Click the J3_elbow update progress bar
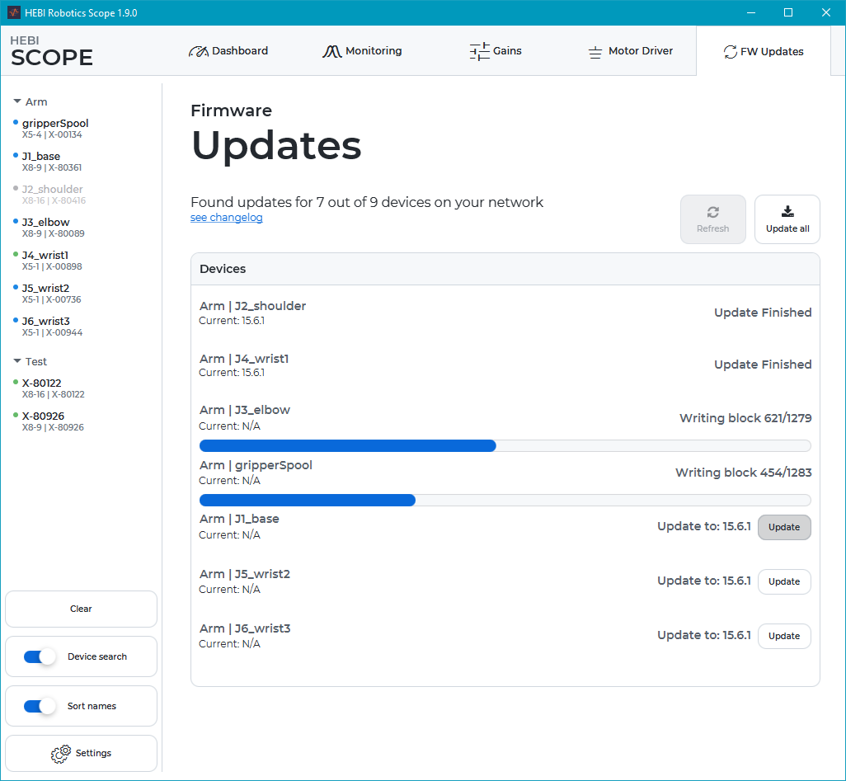This screenshot has width=846, height=781. pyautogui.click(x=504, y=445)
